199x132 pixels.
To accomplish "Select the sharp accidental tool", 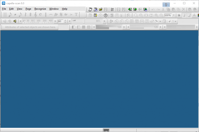I will (x=30, y=15).
